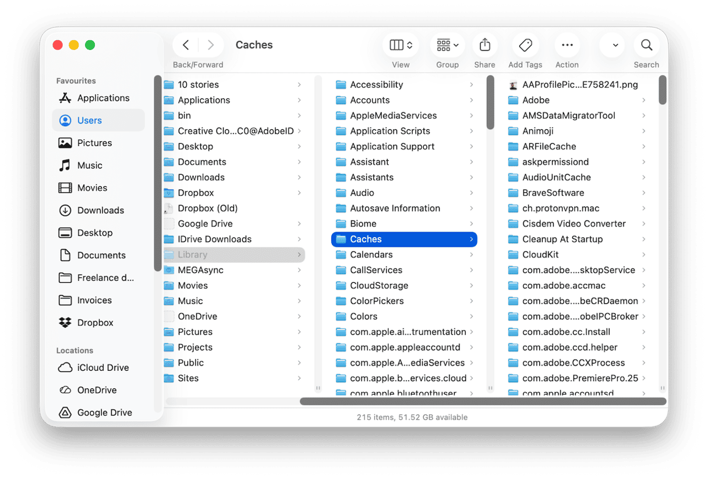Go back with the Back arrow
This screenshot has width=708, height=479.
(186, 45)
